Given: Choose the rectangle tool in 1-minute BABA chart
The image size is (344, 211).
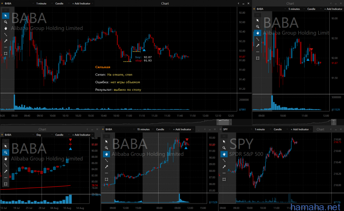Looking at the screenshot, I should click(x=5, y=54).
